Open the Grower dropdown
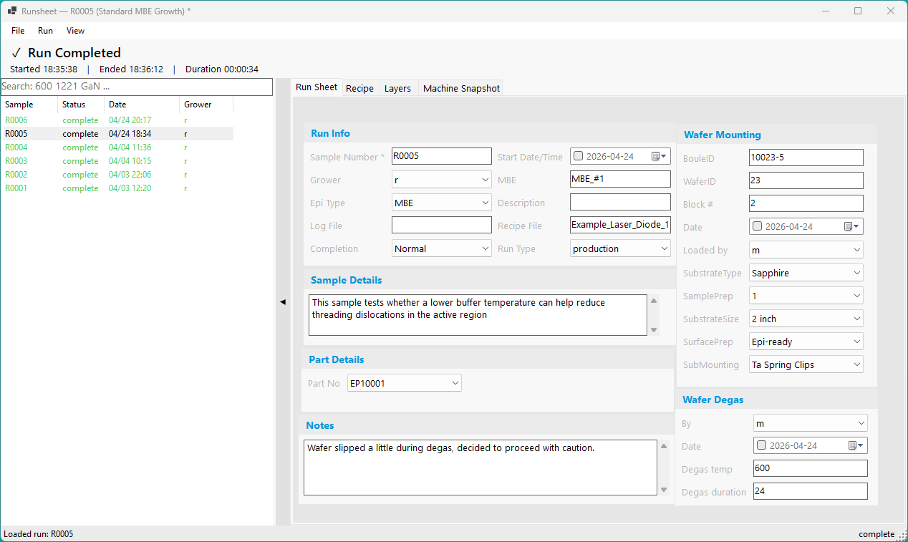908x542 pixels. (442, 180)
